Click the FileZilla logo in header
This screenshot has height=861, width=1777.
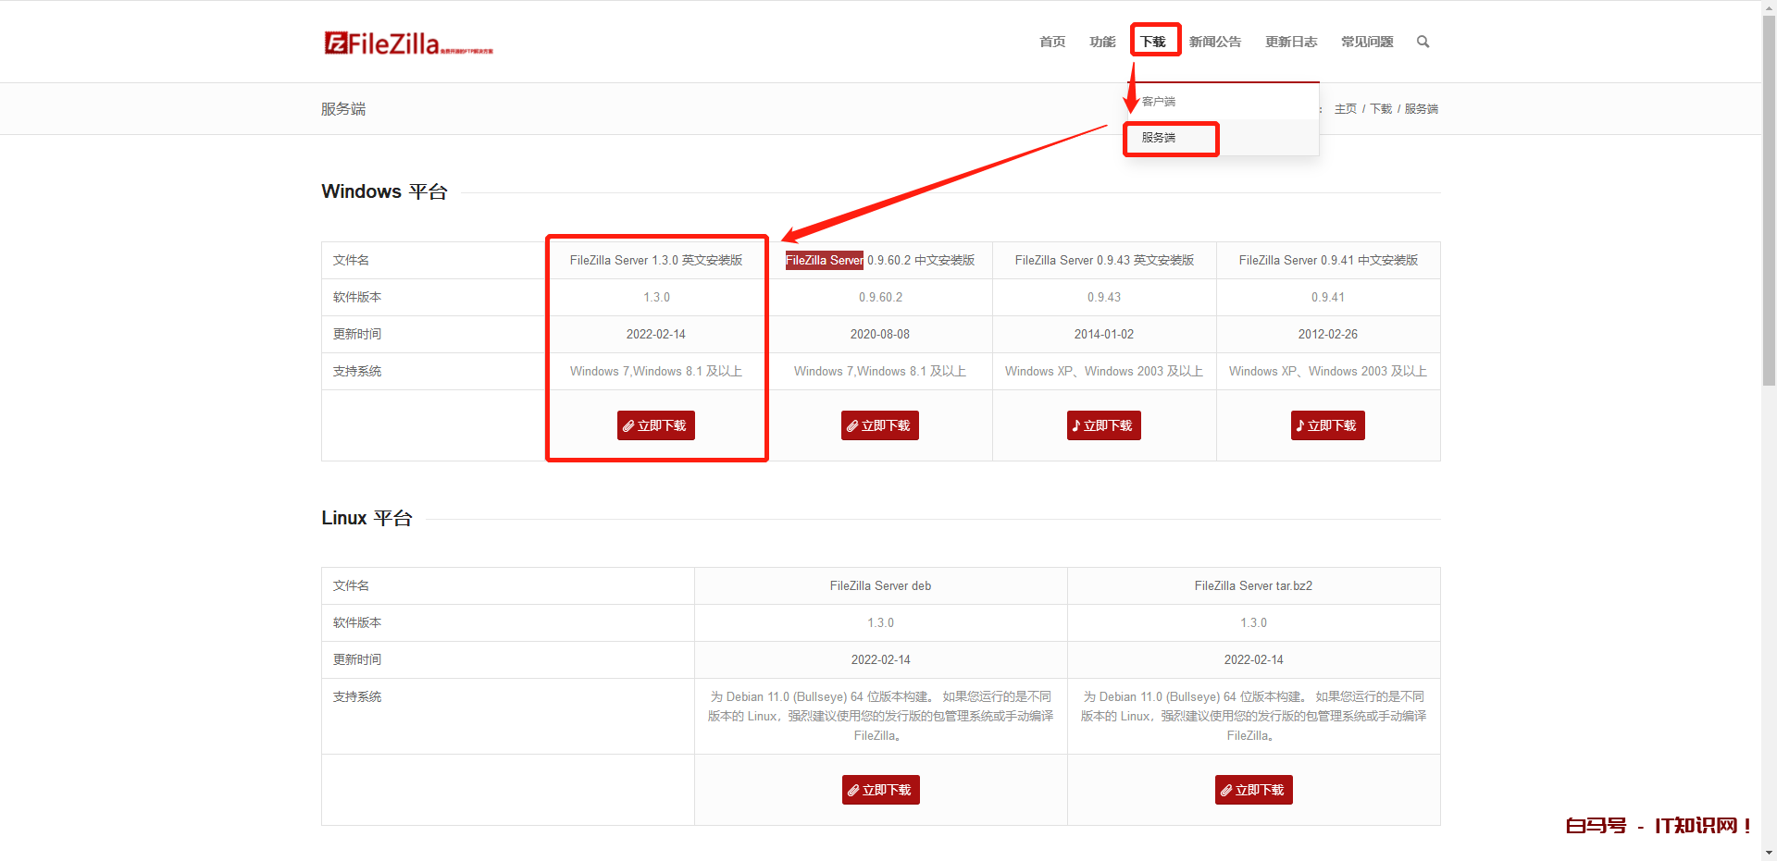[407, 43]
